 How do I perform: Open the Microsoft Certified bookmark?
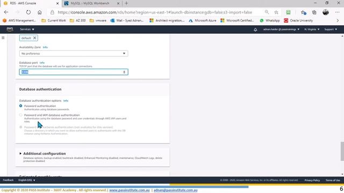coord(237,20)
